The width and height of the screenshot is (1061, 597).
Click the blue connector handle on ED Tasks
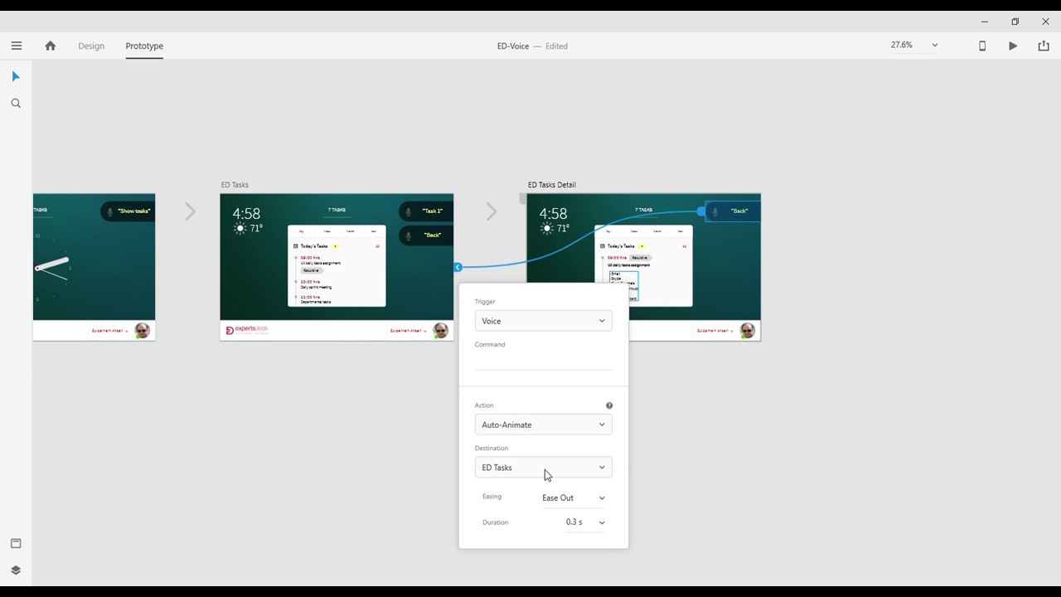pyautogui.click(x=458, y=267)
